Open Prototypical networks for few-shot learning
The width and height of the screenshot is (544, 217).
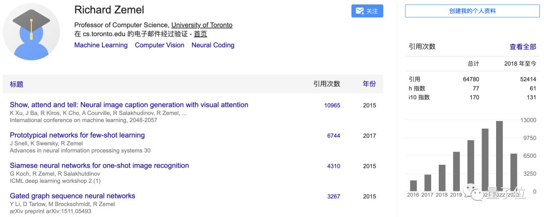[77, 135]
